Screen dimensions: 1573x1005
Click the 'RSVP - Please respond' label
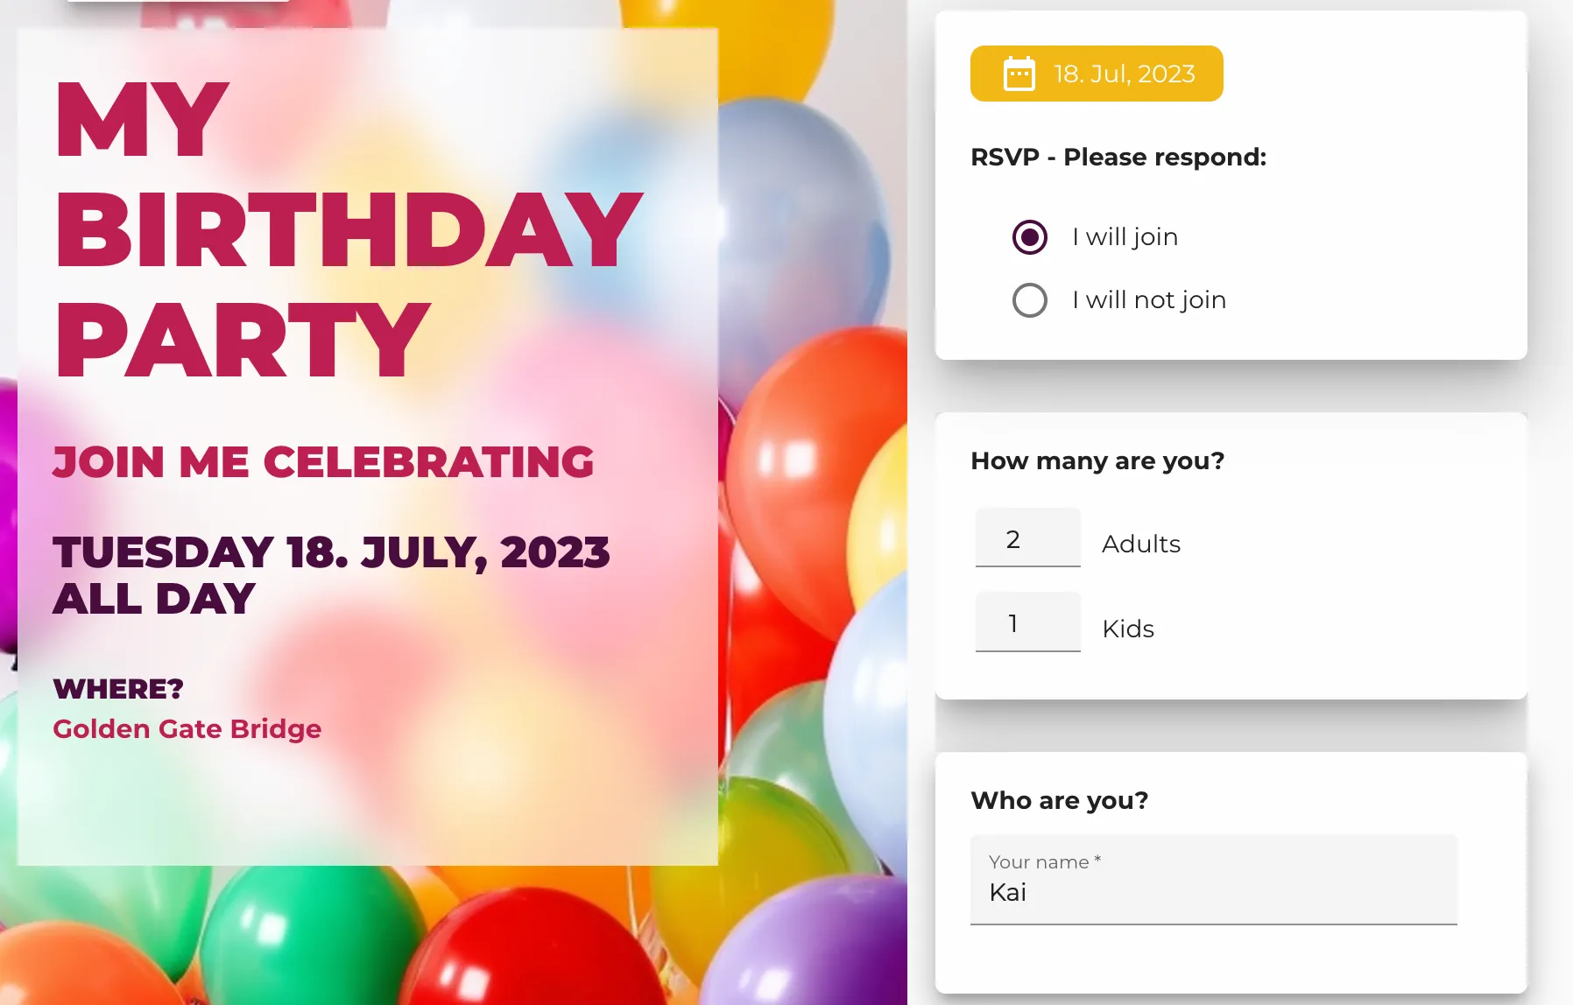tap(1118, 157)
